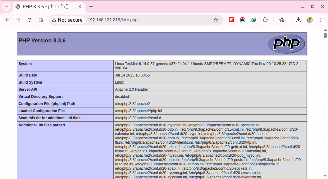The width and height of the screenshot is (328, 179).
Task: Toggle the bookmark star for this page
Action: [x=216, y=20]
